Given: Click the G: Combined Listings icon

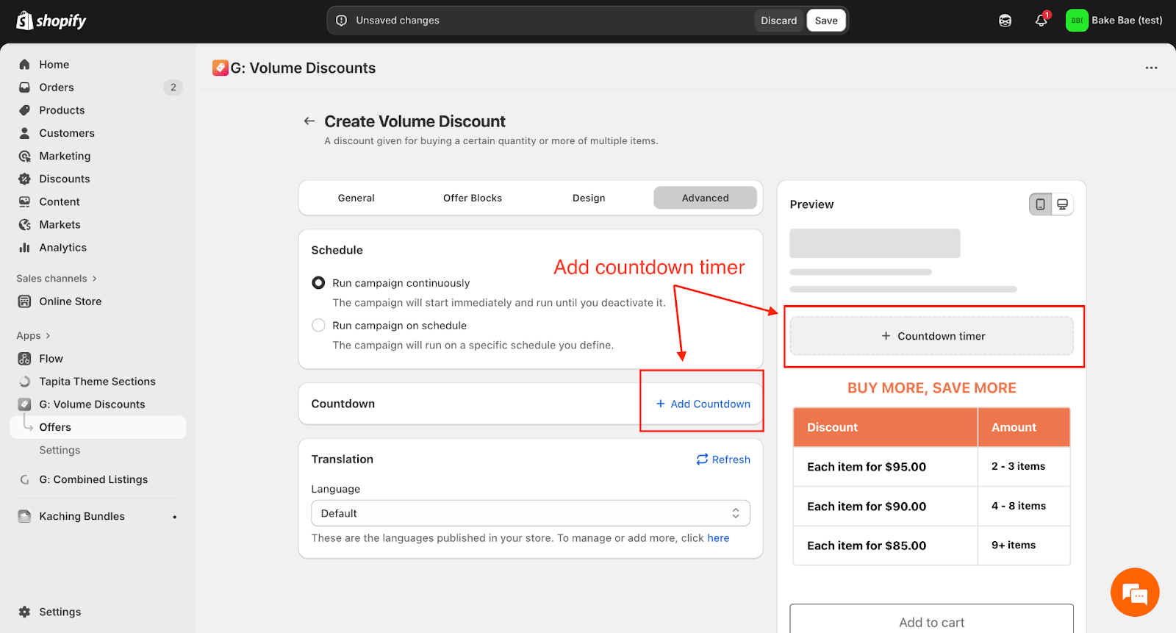Looking at the screenshot, I should tap(24, 479).
